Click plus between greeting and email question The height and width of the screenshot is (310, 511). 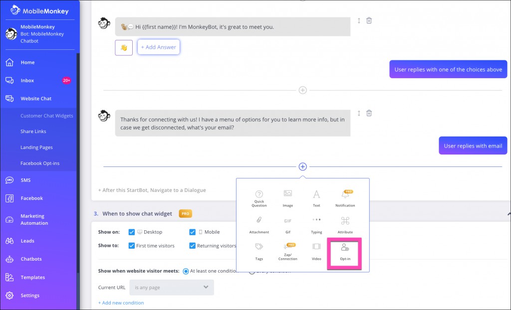tap(303, 90)
